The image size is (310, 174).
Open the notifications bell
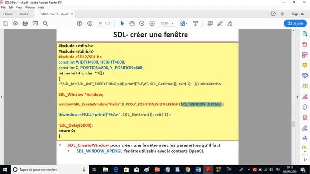282,14
